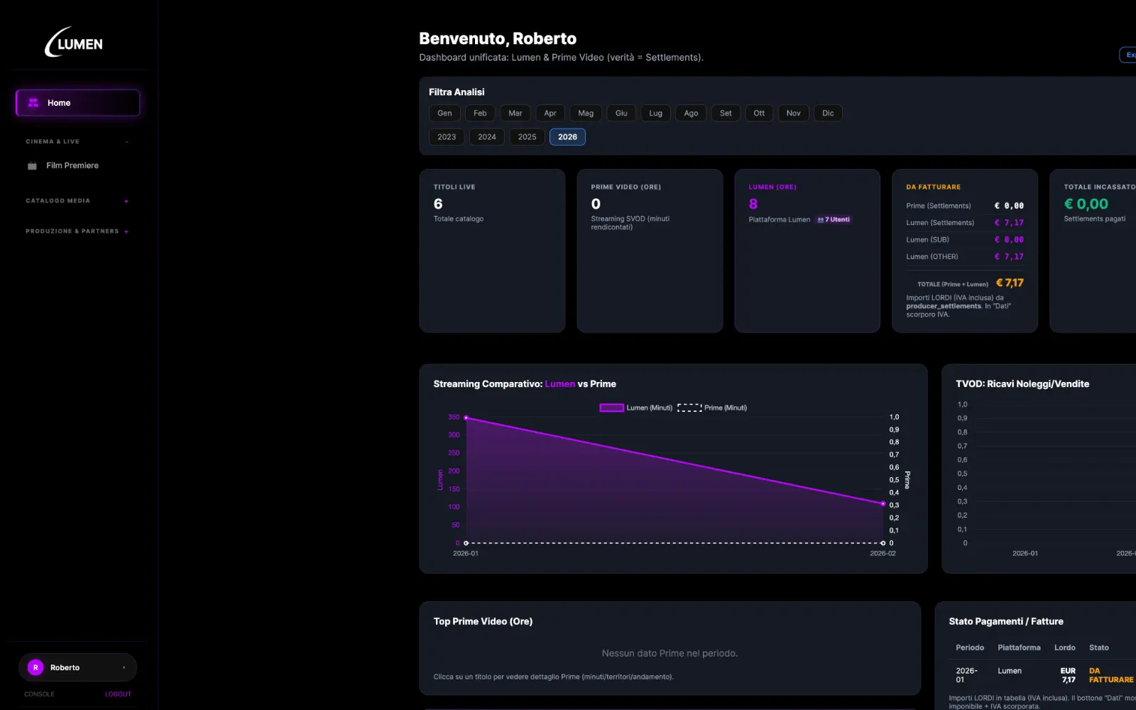Viewport: 1136px width, 710px height.
Task: Expand the Produzione & Partners section
Action: click(x=126, y=231)
